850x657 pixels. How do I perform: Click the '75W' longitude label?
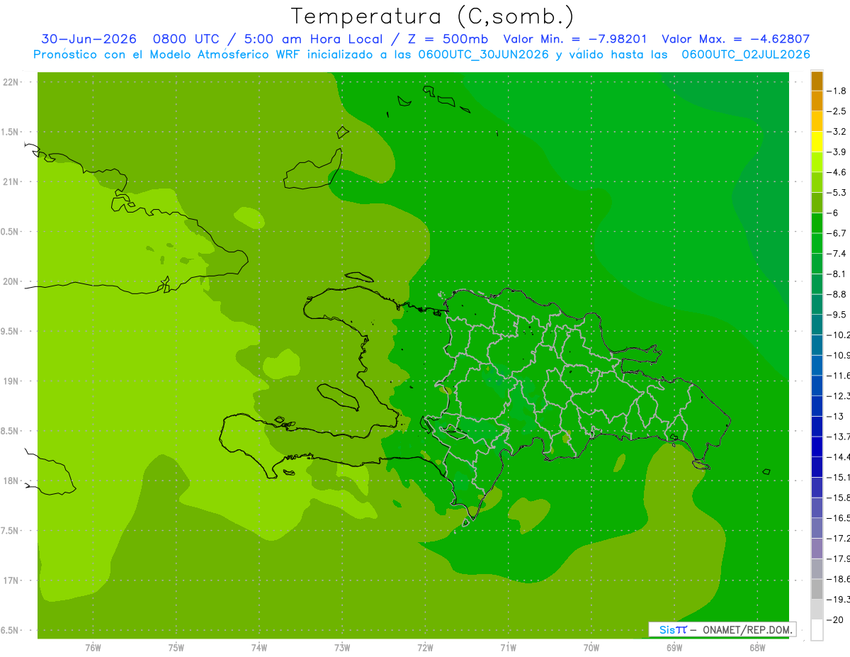tap(176, 647)
